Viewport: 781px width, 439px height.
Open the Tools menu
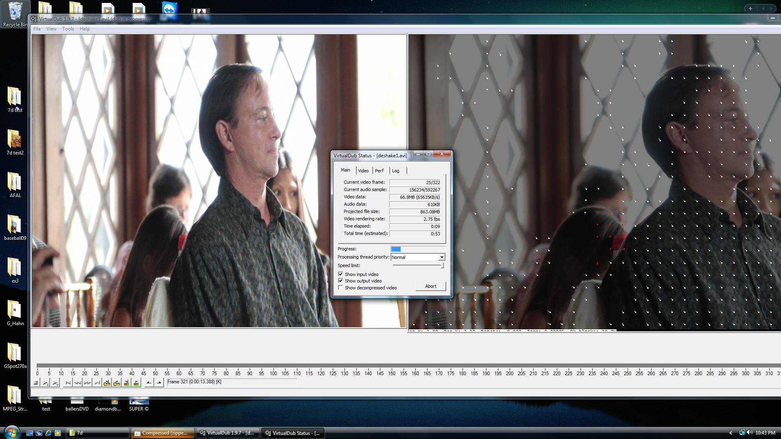(x=68, y=29)
